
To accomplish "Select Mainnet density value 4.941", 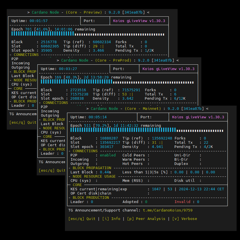I will (x=158, y=147).
